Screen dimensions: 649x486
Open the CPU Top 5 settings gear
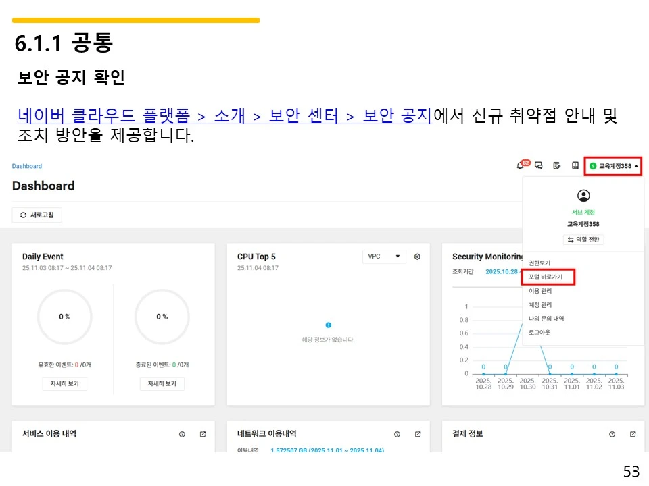tap(417, 256)
